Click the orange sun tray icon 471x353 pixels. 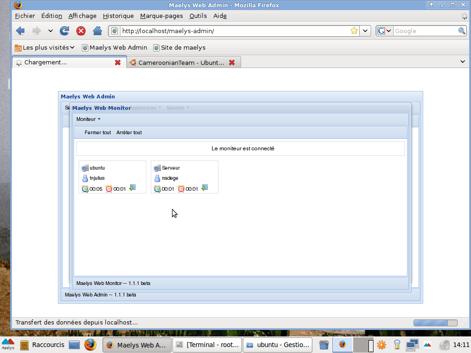click(381, 345)
